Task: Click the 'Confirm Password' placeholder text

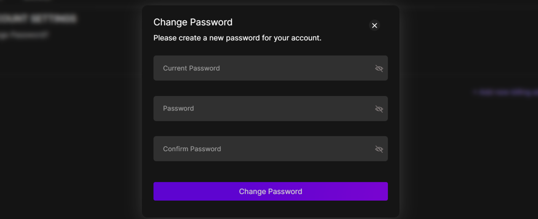Action: click(x=192, y=149)
